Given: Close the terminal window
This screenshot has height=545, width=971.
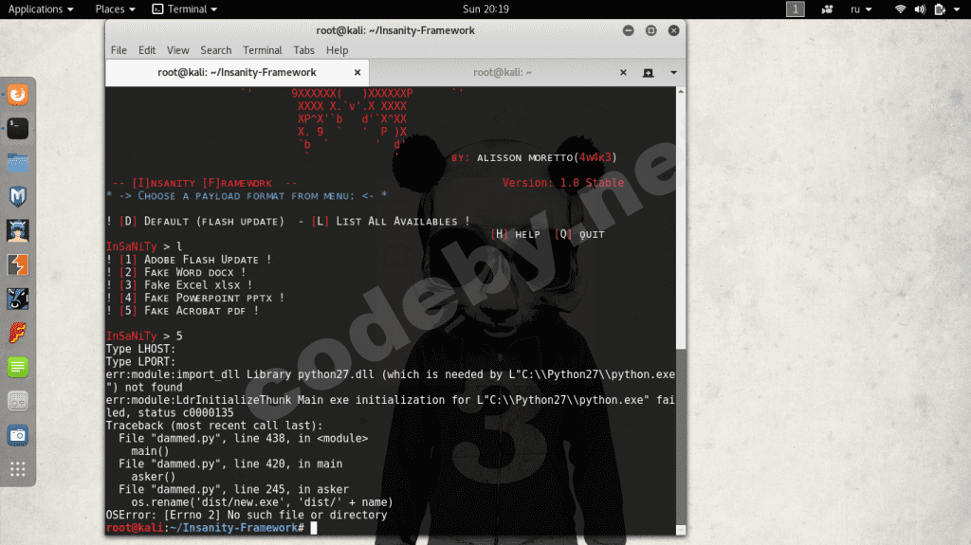Looking at the screenshot, I should pyautogui.click(x=674, y=30).
